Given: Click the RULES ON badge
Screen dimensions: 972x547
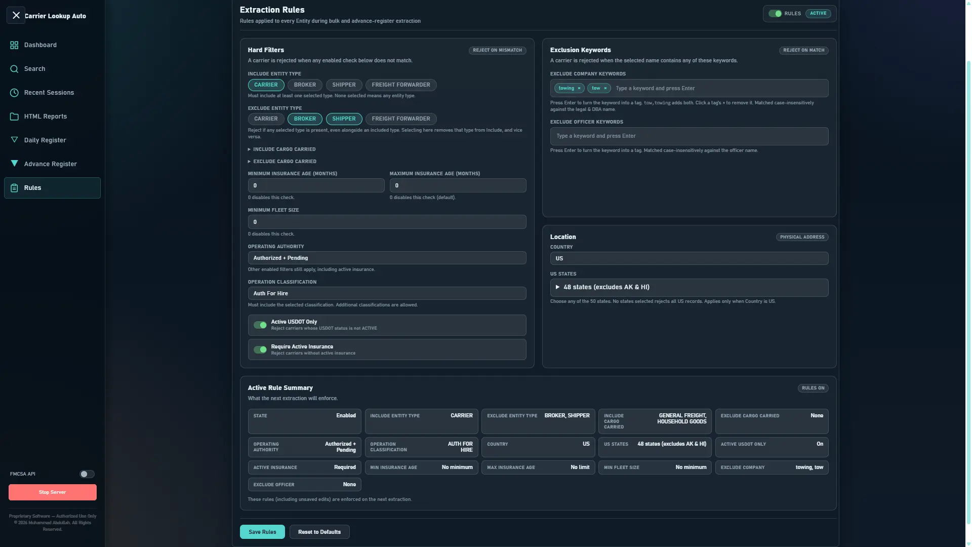Looking at the screenshot, I should point(813,388).
